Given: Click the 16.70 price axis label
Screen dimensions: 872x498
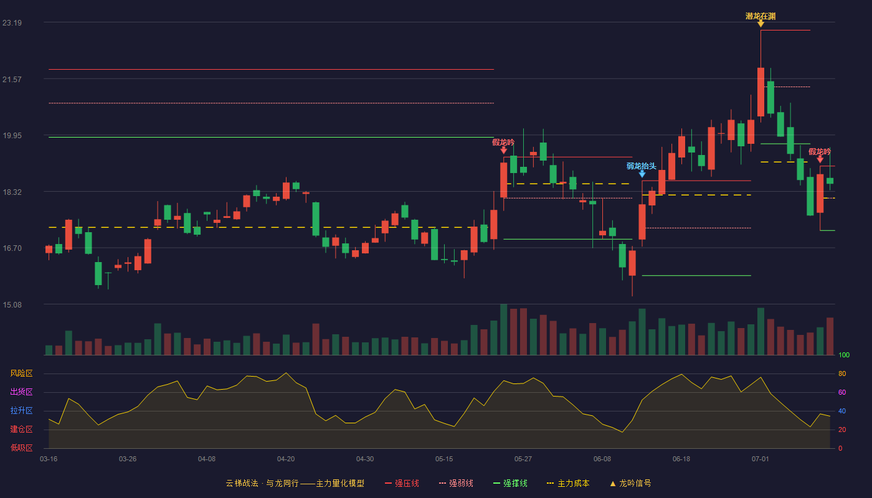Looking at the screenshot, I should tap(12, 248).
